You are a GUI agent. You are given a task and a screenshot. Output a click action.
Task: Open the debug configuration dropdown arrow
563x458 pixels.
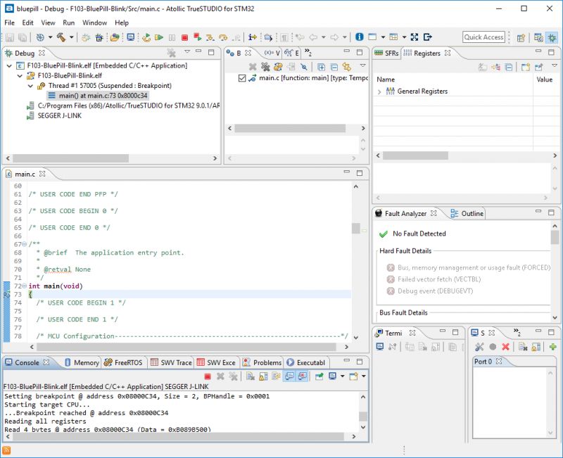click(x=50, y=37)
